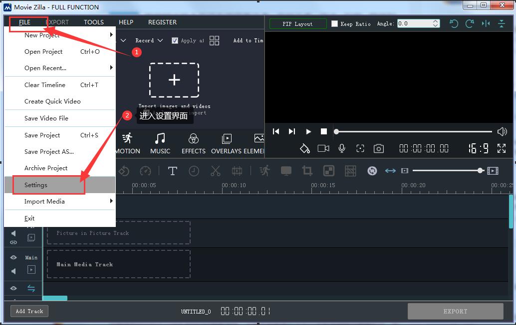
Task: Toggle Main track visibility eye
Action: (13, 257)
